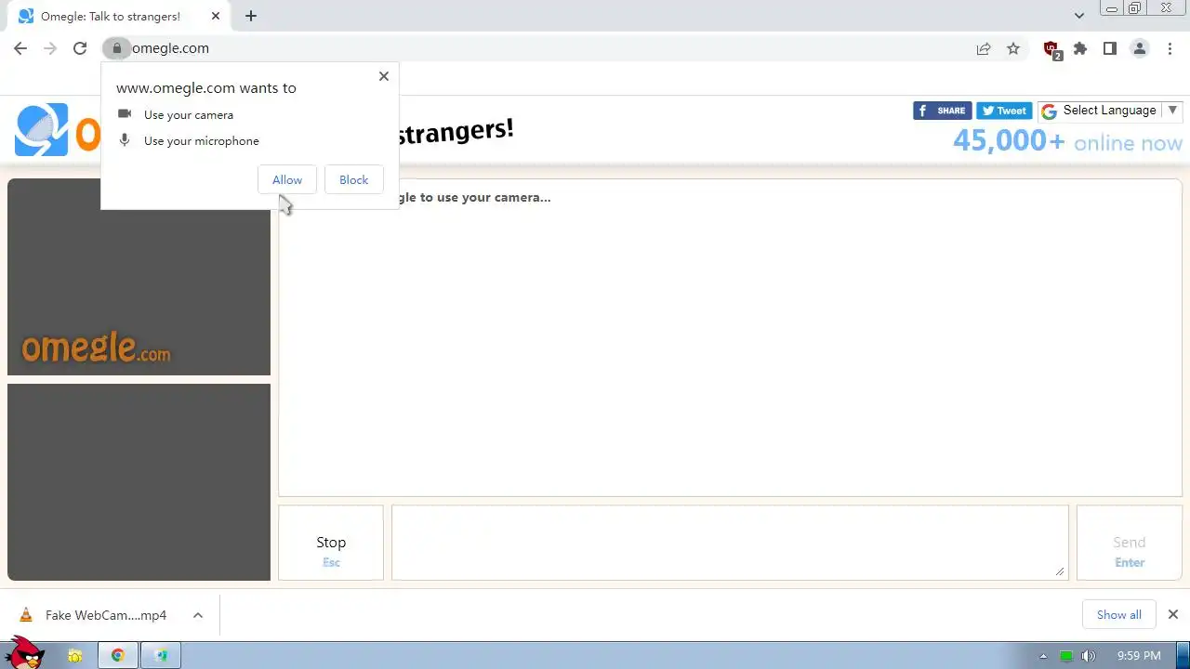This screenshot has height=669, width=1190.
Task: Click the microphone icon in permission prompt
Action: point(125,140)
